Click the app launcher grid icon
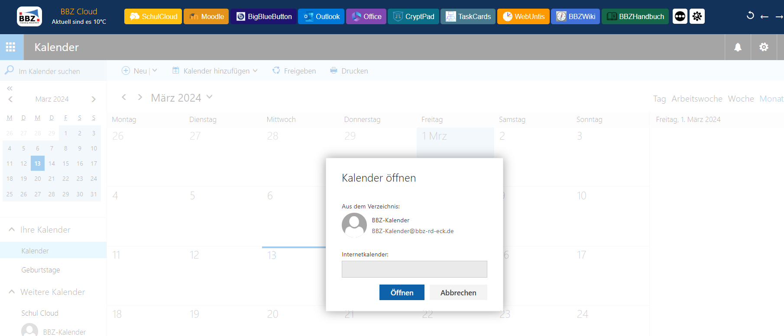Image resolution: width=784 pixels, height=336 pixels. coord(11,47)
